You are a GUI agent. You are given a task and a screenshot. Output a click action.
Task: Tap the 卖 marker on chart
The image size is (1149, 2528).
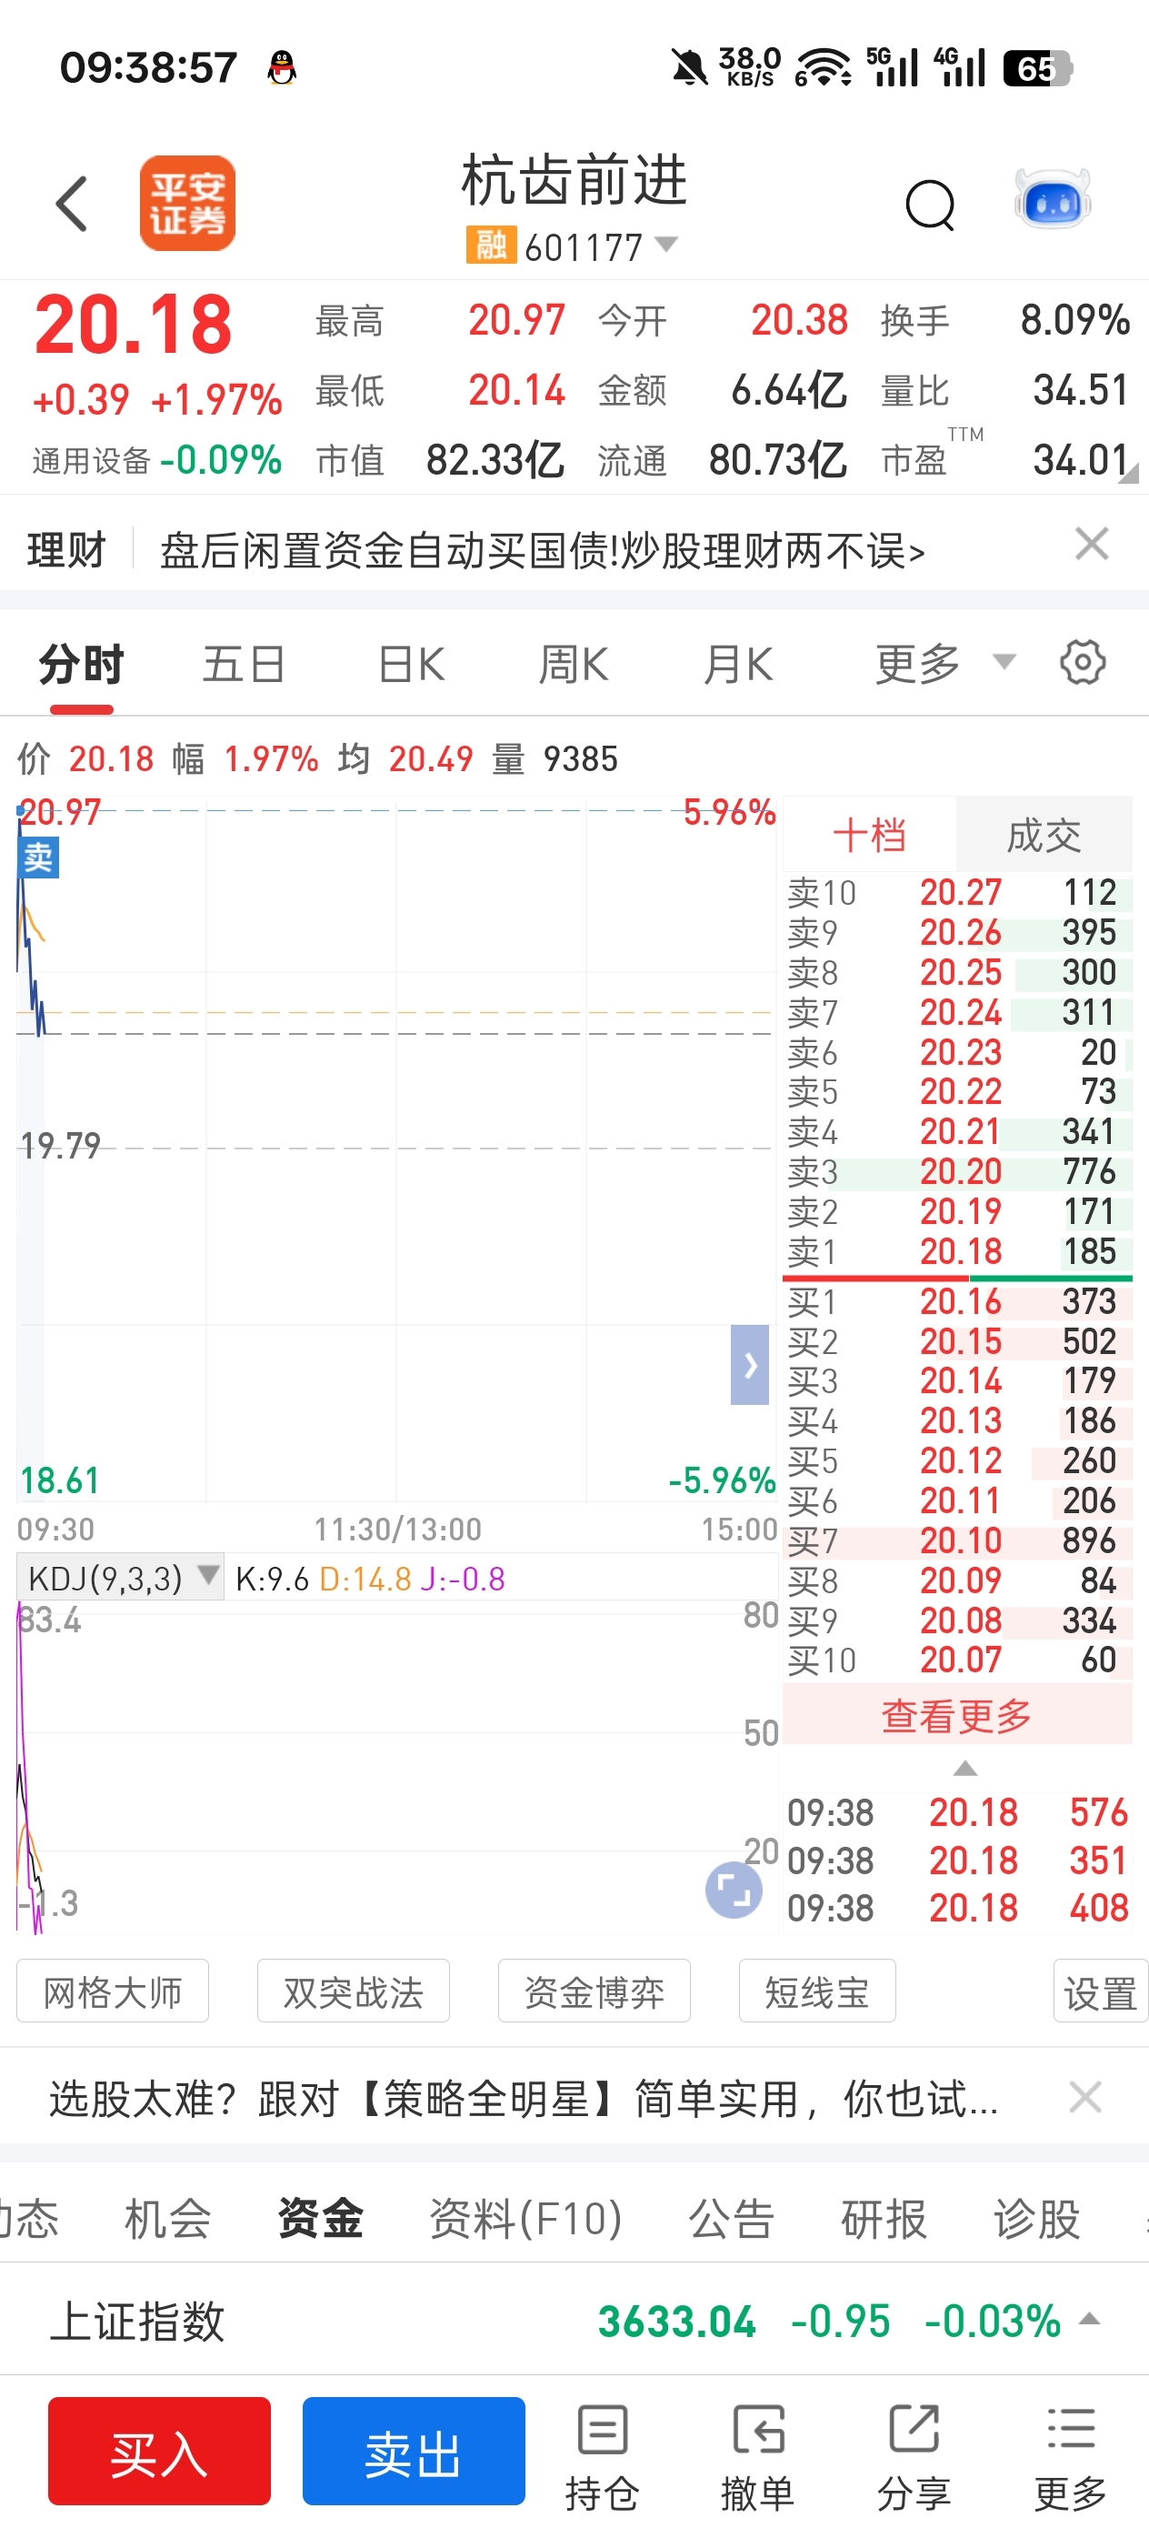point(38,858)
